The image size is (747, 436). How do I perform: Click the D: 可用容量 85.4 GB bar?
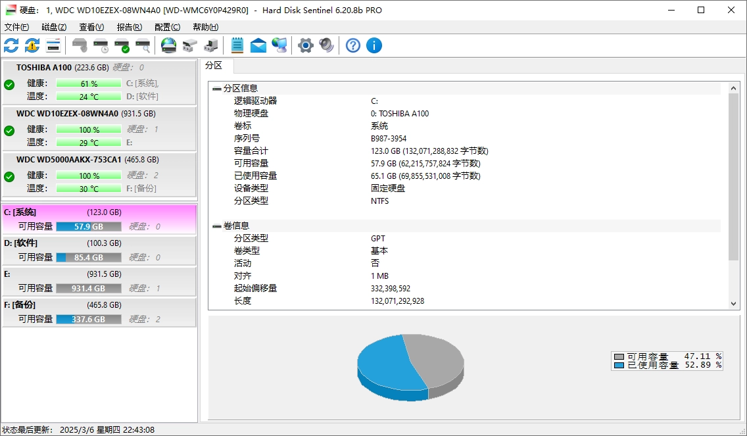[88, 257]
